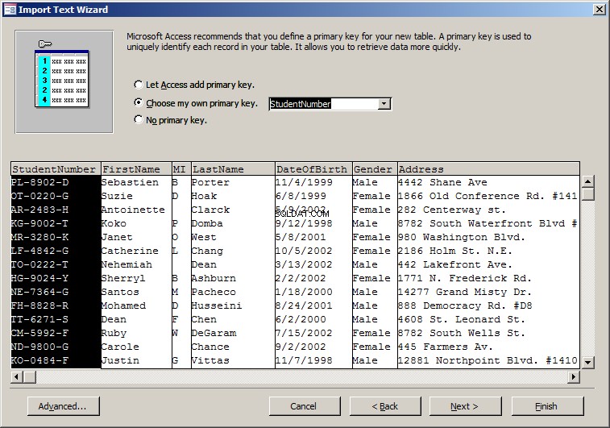610x428 pixels.
Task: Click address 445 Farmers Av.
Action: 446,347
